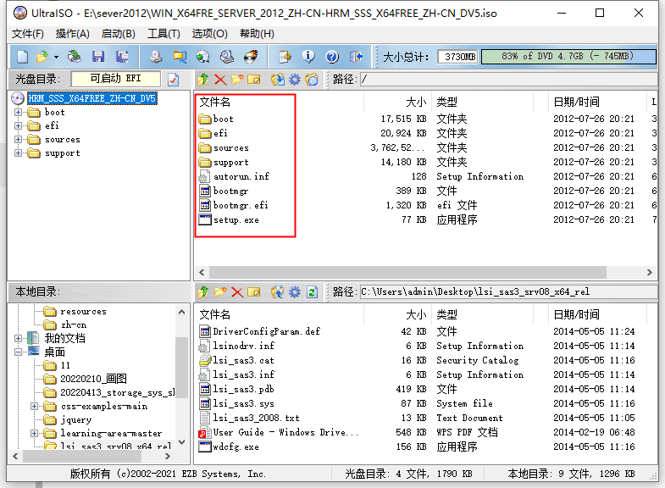Click the local tree vertical scrollbar thumb

tap(181, 367)
